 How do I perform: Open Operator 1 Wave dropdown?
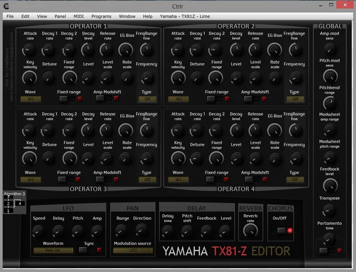pyautogui.click(x=31, y=99)
